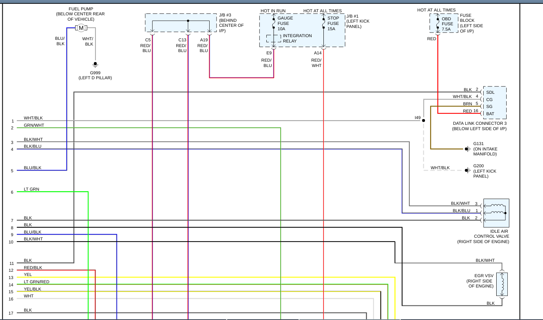Click the G999 ground symbol
The width and height of the screenshot is (543, 320).
tap(95, 65)
